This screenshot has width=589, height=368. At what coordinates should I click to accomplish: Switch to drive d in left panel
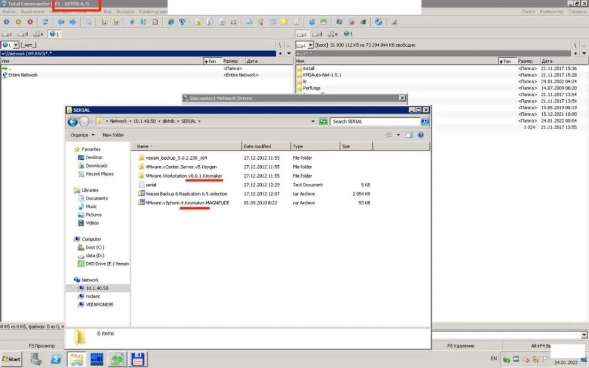[25, 34]
